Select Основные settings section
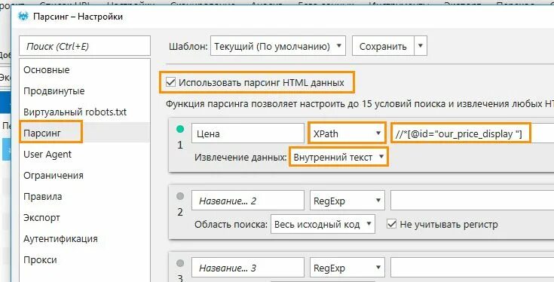Viewport: 554px width, 282px height. tap(84, 70)
